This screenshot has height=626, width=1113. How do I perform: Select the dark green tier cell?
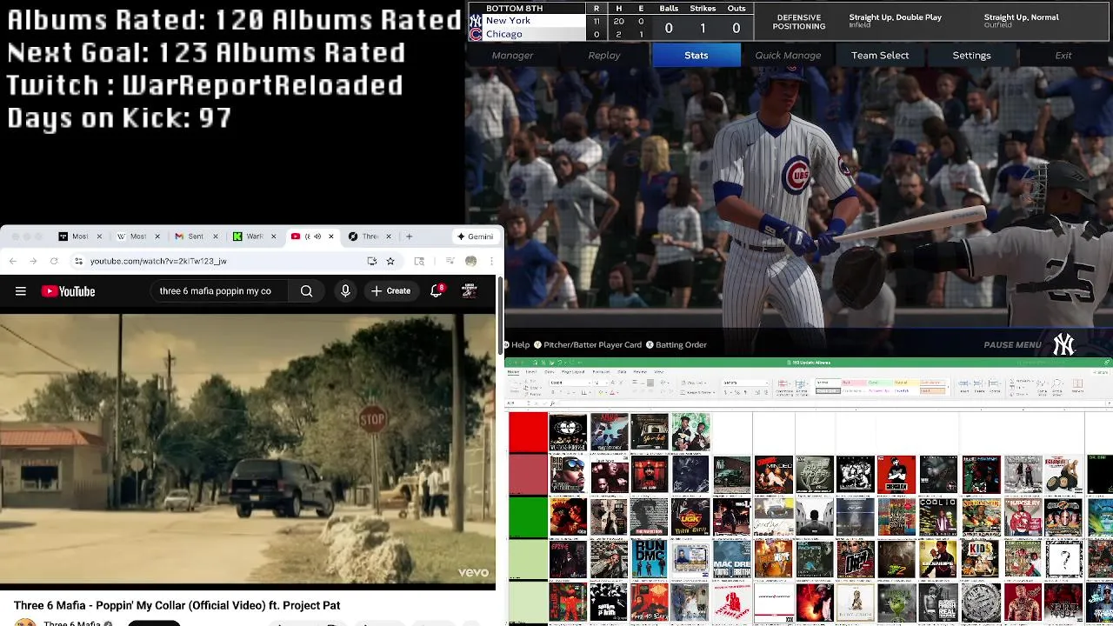coord(528,516)
